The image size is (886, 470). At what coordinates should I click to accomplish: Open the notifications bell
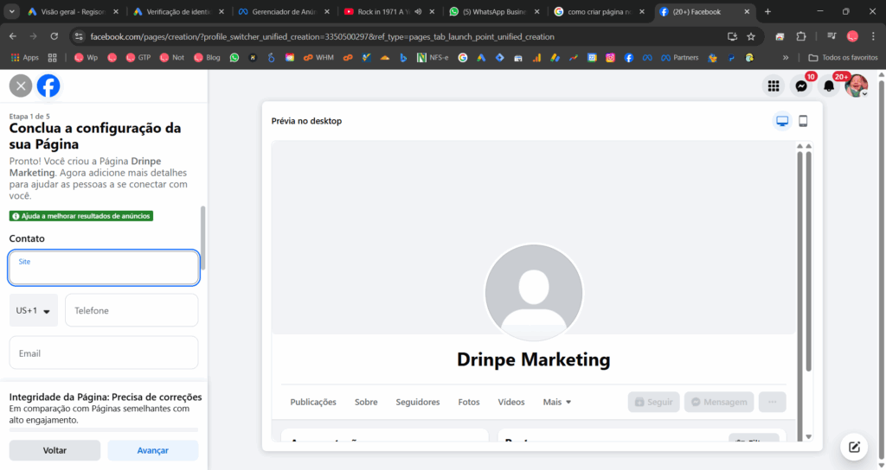[x=828, y=86]
